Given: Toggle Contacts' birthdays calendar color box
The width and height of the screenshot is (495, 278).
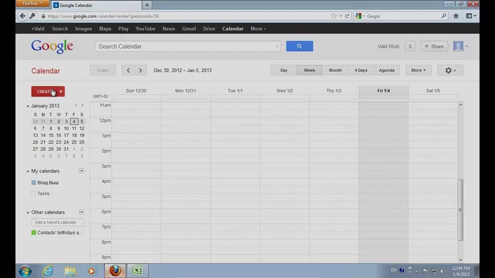Looking at the screenshot, I should point(34,232).
